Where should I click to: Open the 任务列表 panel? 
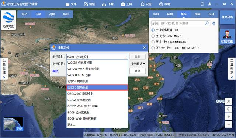point(227,17)
